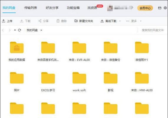The height and width of the screenshot is (118, 168).
Task: Click the 微信照片1 folder name
Action: pos(142,60)
